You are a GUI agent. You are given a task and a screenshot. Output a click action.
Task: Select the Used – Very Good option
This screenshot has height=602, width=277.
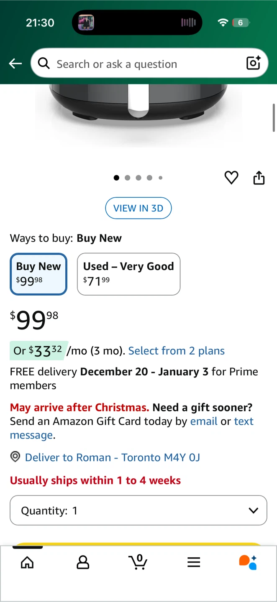click(x=128, y=274)
